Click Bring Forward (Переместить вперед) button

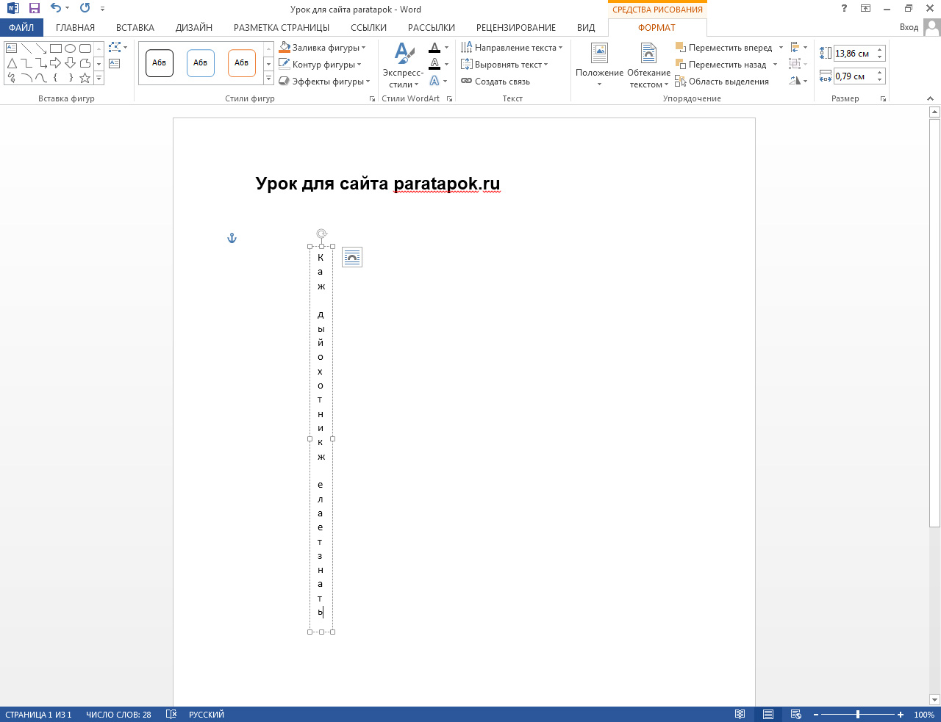tap(723, 48)
